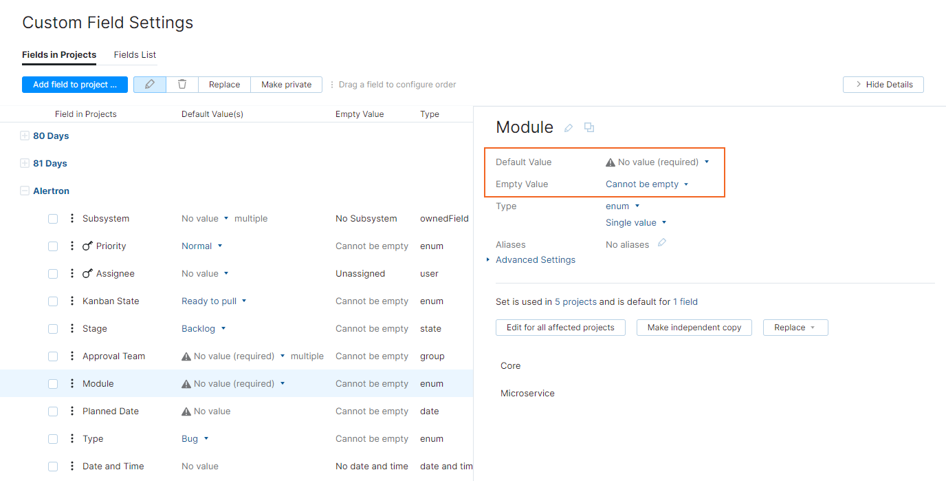Screen dimensions: 946x481
Task: Click the trash delete icon in toolbar
Action: [x=182, y=84]
